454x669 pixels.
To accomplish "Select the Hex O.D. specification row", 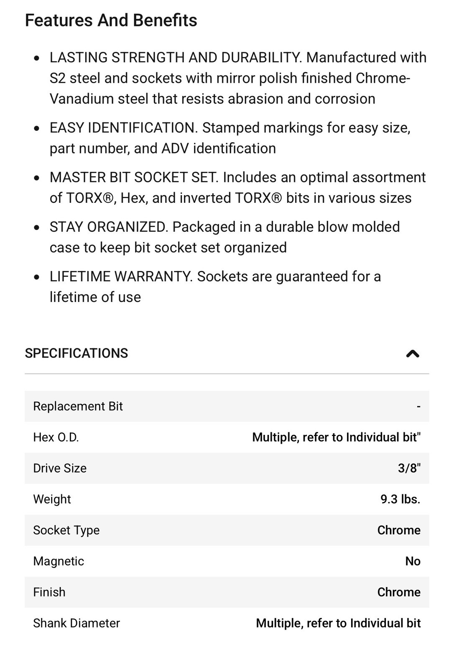I will tap(227, 437).
